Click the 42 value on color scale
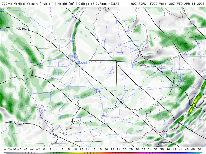Image resolution: width=206 pixels, height=154 pixels. pyautogui.click(x=174, y=149)
